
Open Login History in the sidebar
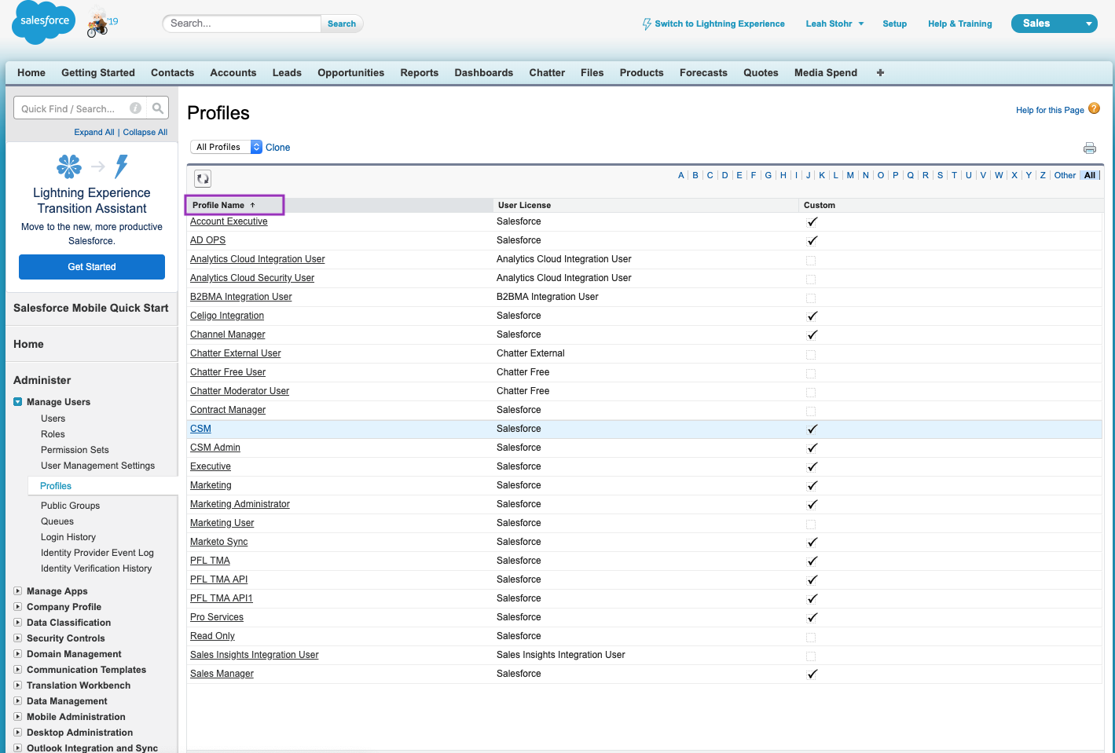(x=68, y=537)
